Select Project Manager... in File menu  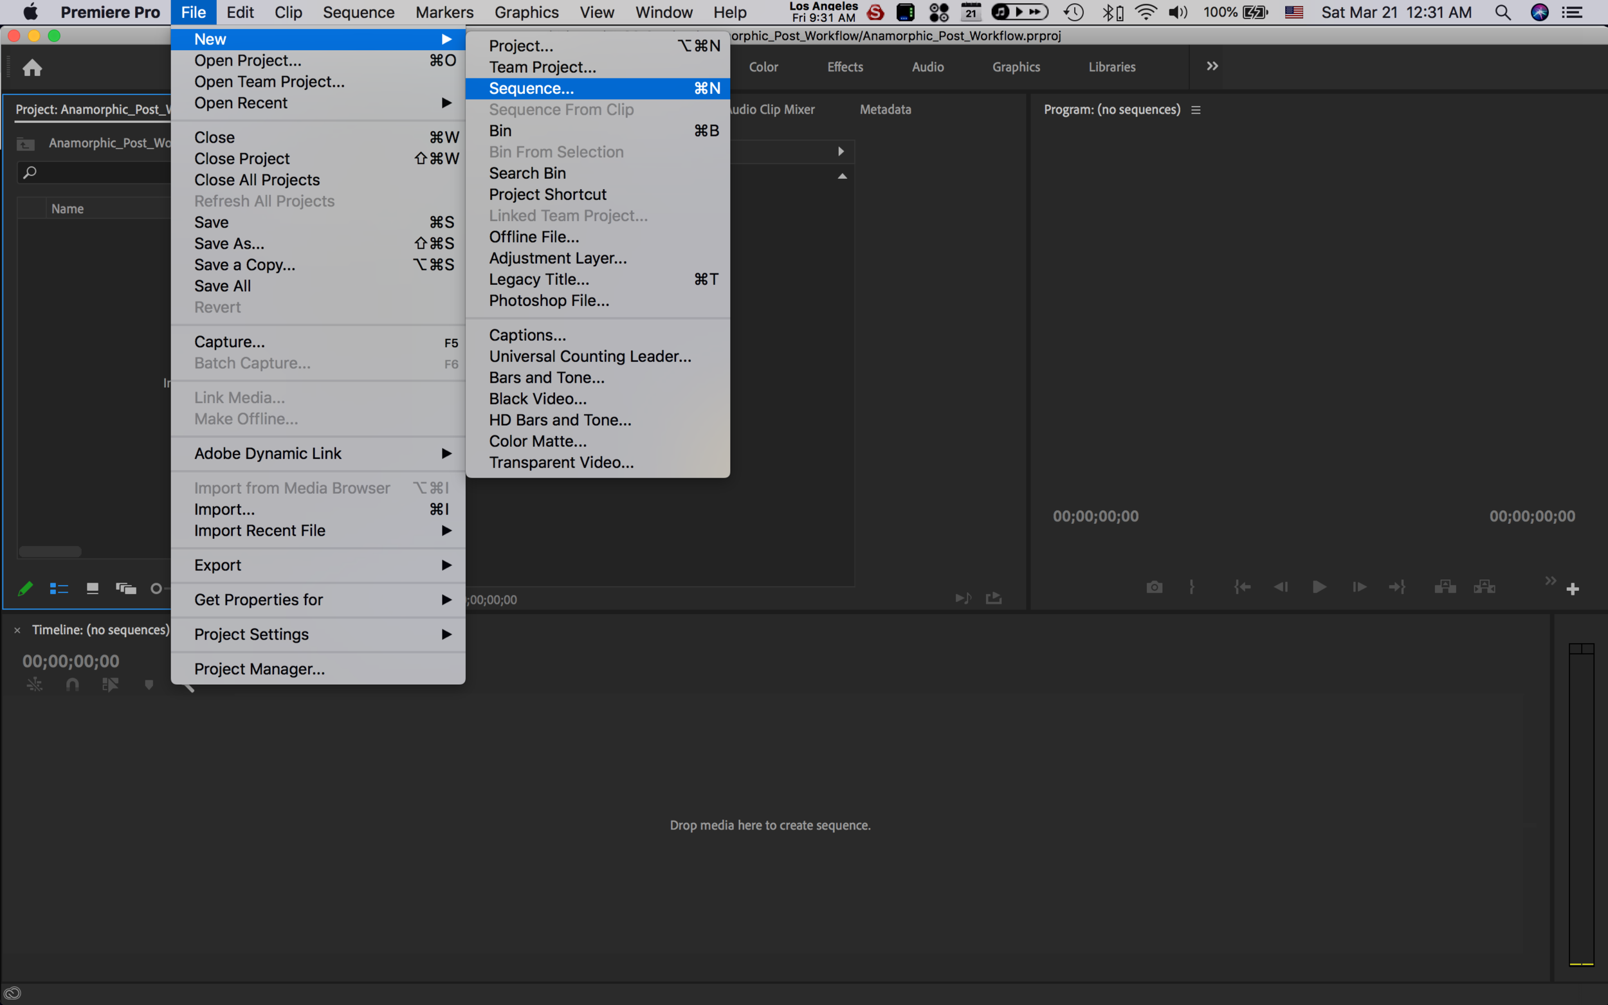[318, 669]
